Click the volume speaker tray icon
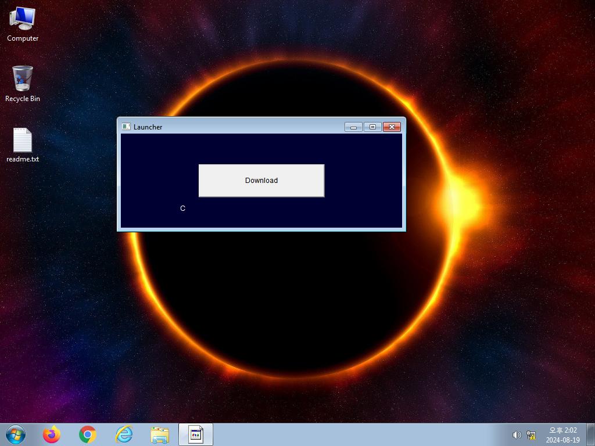 517,435
